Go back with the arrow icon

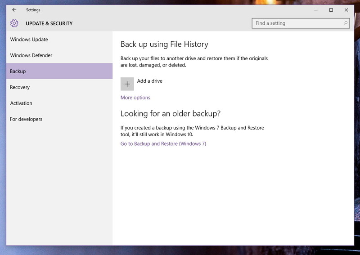coord(14,10)
